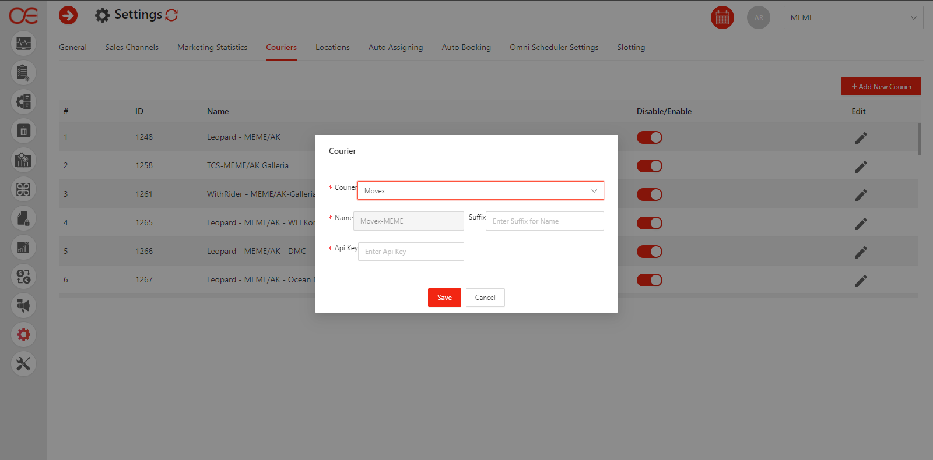Switch to the Locations tab

332,48
